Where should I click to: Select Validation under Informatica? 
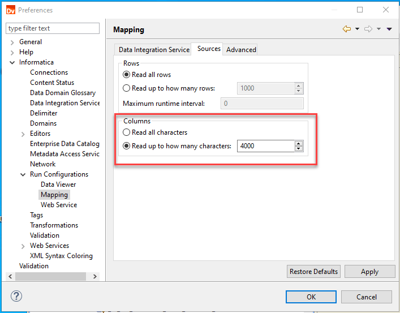click(45, 235)
